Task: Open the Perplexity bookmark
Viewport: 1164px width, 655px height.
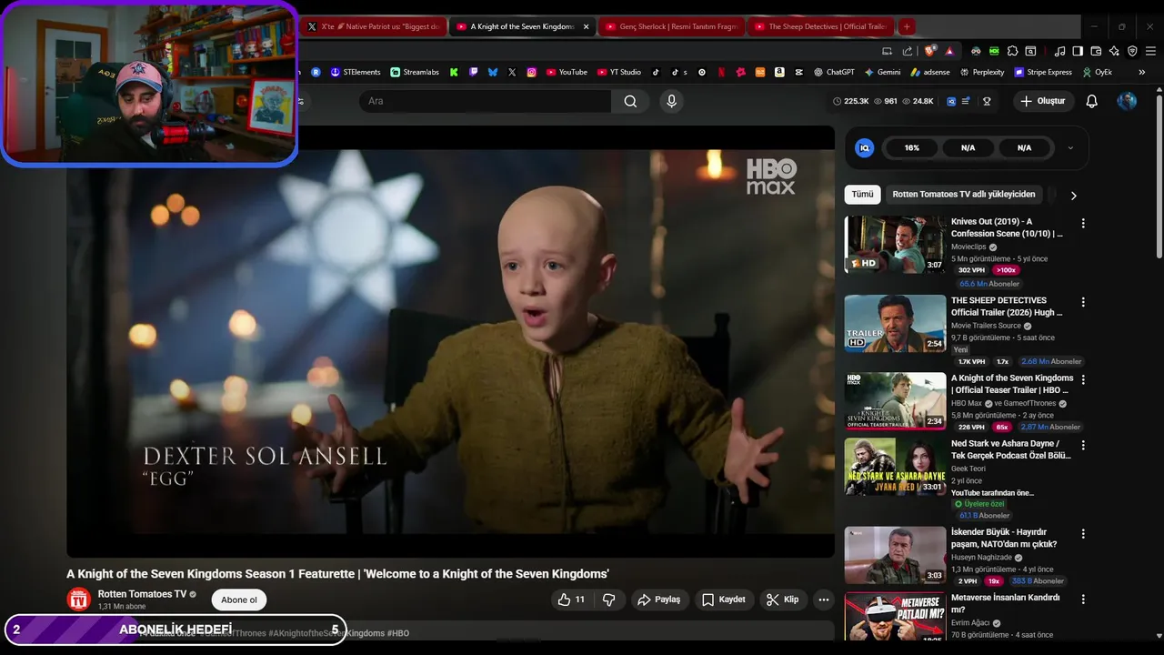Action: 982,72
